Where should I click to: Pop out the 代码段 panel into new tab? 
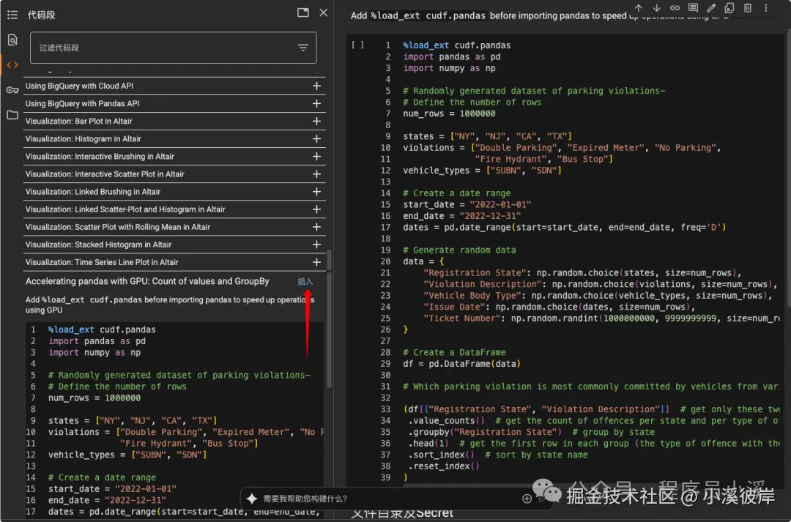point(302,12)
